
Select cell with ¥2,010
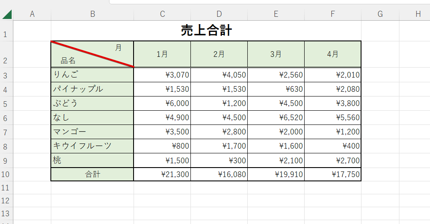333,75
